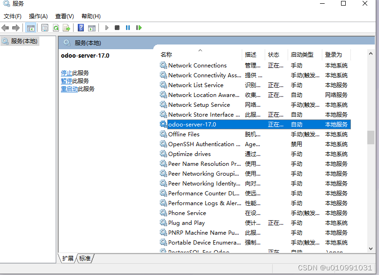Click gear icon of Network Setup Service

click(163, 104)
